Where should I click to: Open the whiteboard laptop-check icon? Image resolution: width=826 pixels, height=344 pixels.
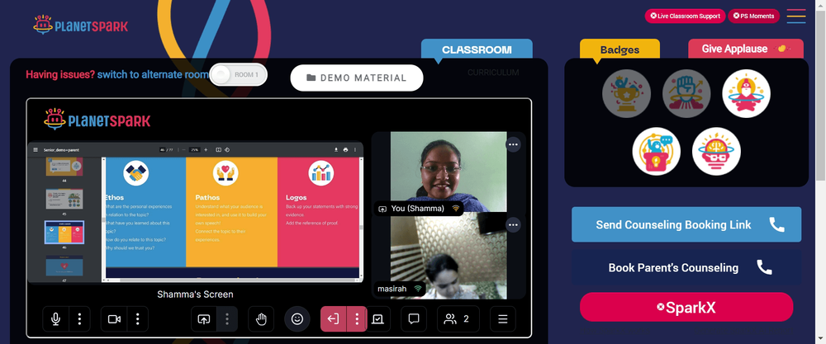pos(377,318)
